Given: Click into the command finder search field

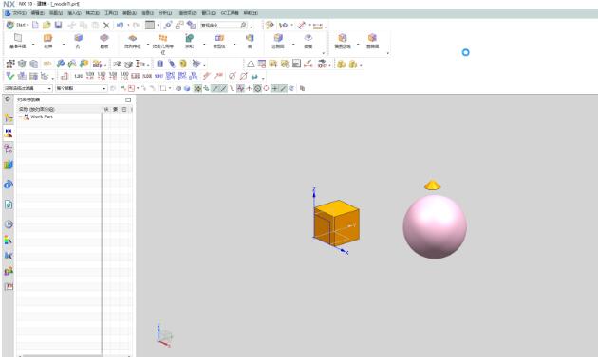Looking at the screenshot, I should [220, 26].
